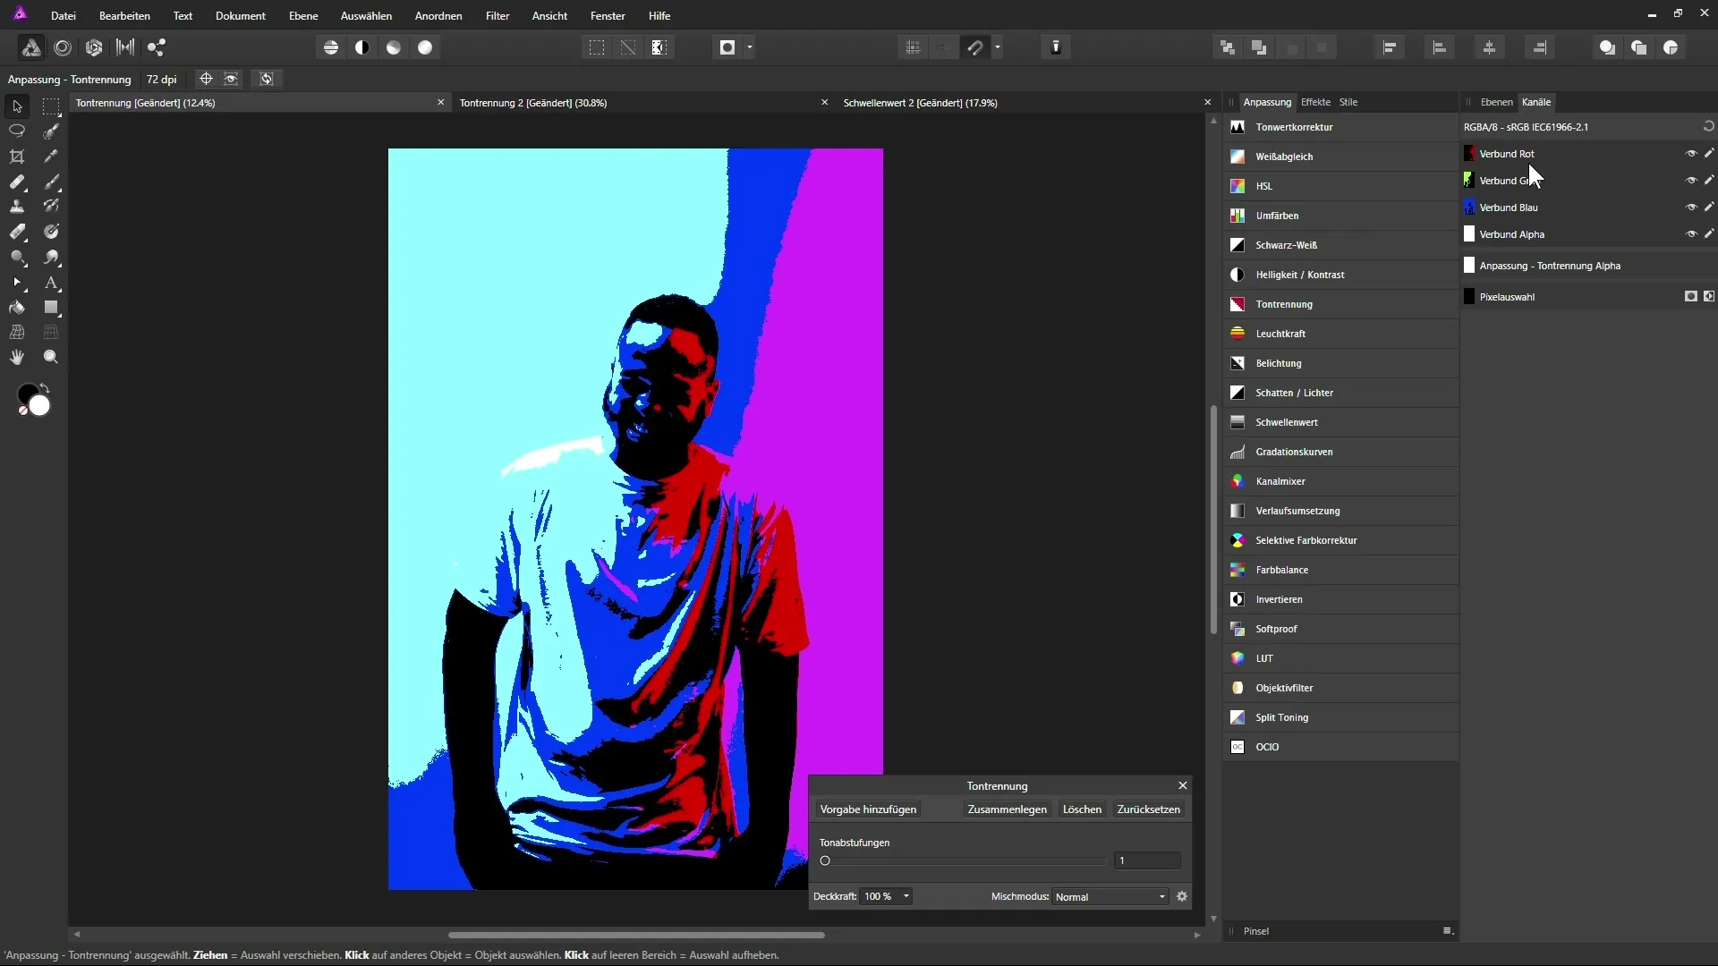1718x966 pixels.
Task: Click the white secondary color swatch
Action: pyautogui.click(x=39, y=407)
